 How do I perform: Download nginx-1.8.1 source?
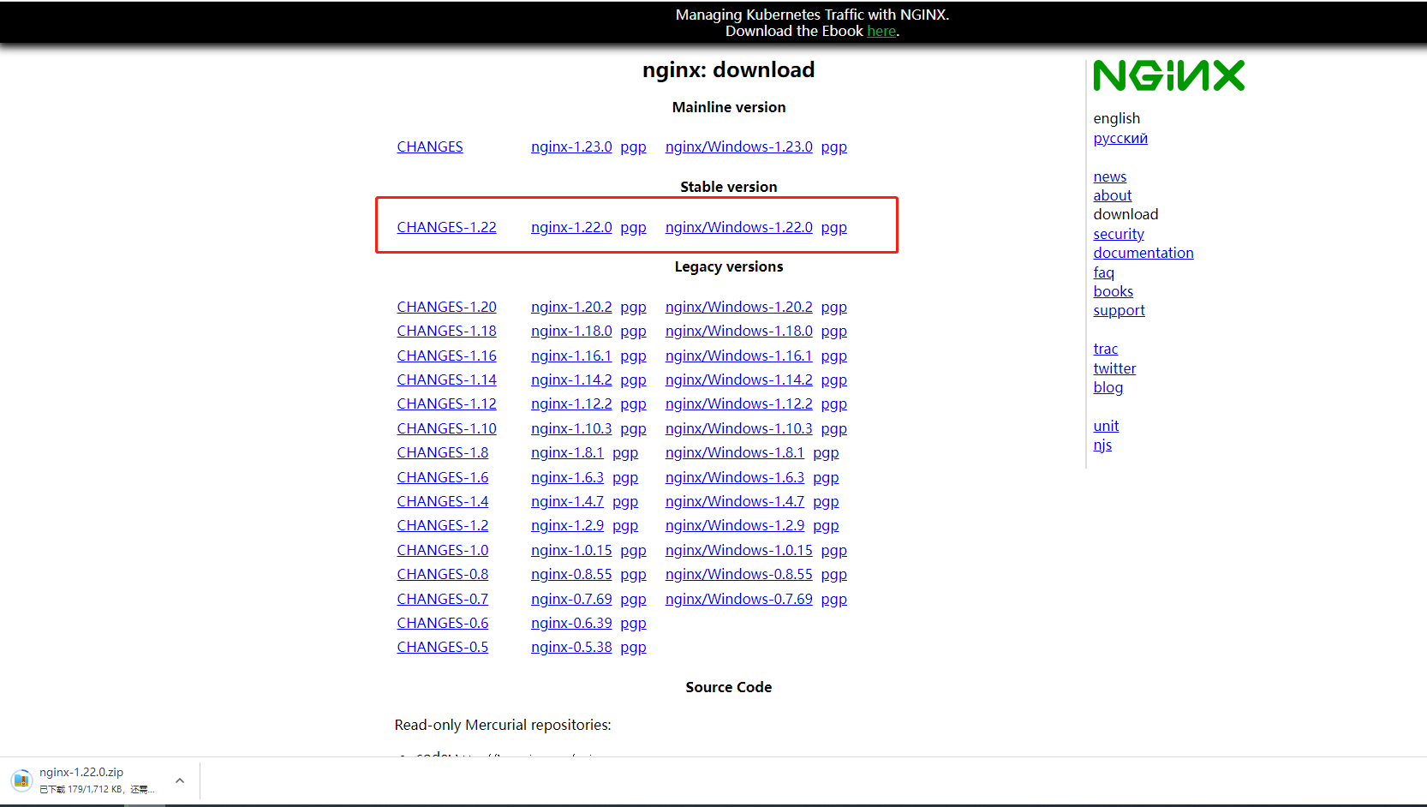(567, 452)
